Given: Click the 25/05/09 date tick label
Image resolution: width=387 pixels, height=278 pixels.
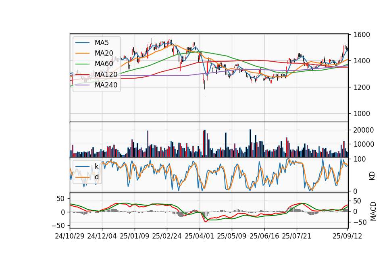Looking at the screenshot, I should [231, 236].
